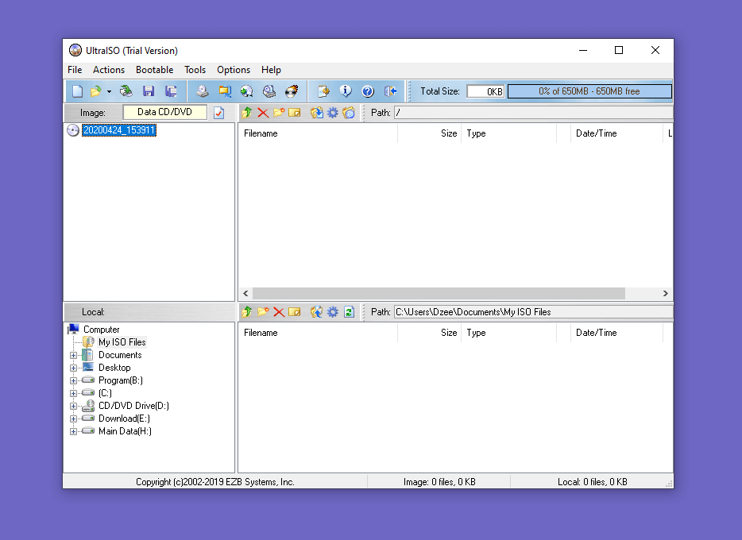Click the Open CD/DVD drive toolbar icon

[x=126, y=91]
